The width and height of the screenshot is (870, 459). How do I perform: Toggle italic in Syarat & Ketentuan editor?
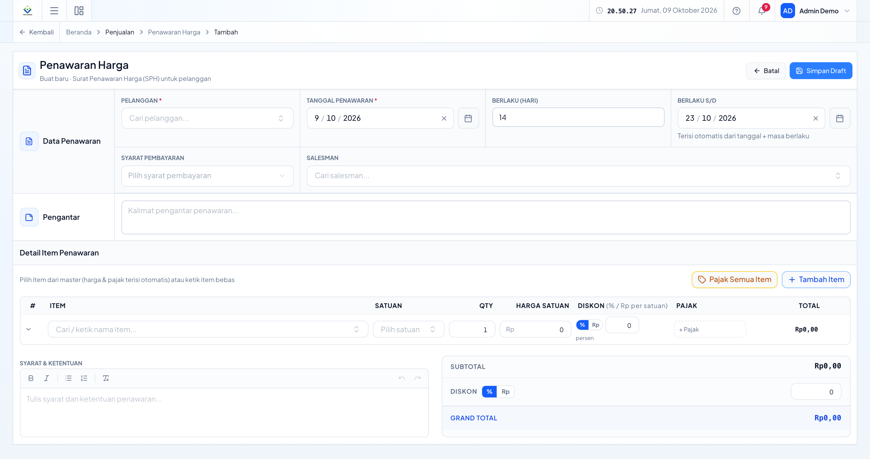coord(47,378)
